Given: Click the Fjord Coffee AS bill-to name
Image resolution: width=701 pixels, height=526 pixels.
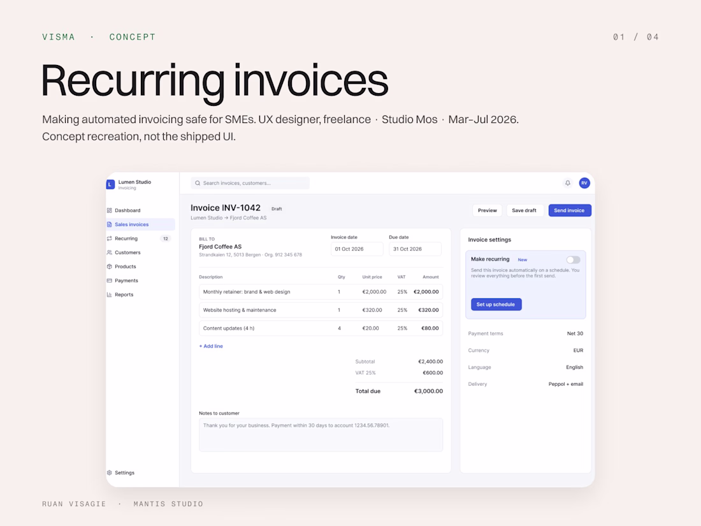Looking at the screenshot, I should click(x=220, y=247).
